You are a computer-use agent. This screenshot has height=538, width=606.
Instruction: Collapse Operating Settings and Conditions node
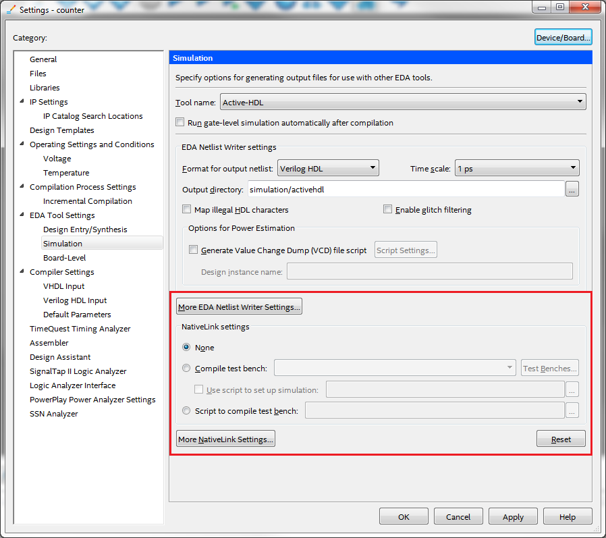(22, 144)
